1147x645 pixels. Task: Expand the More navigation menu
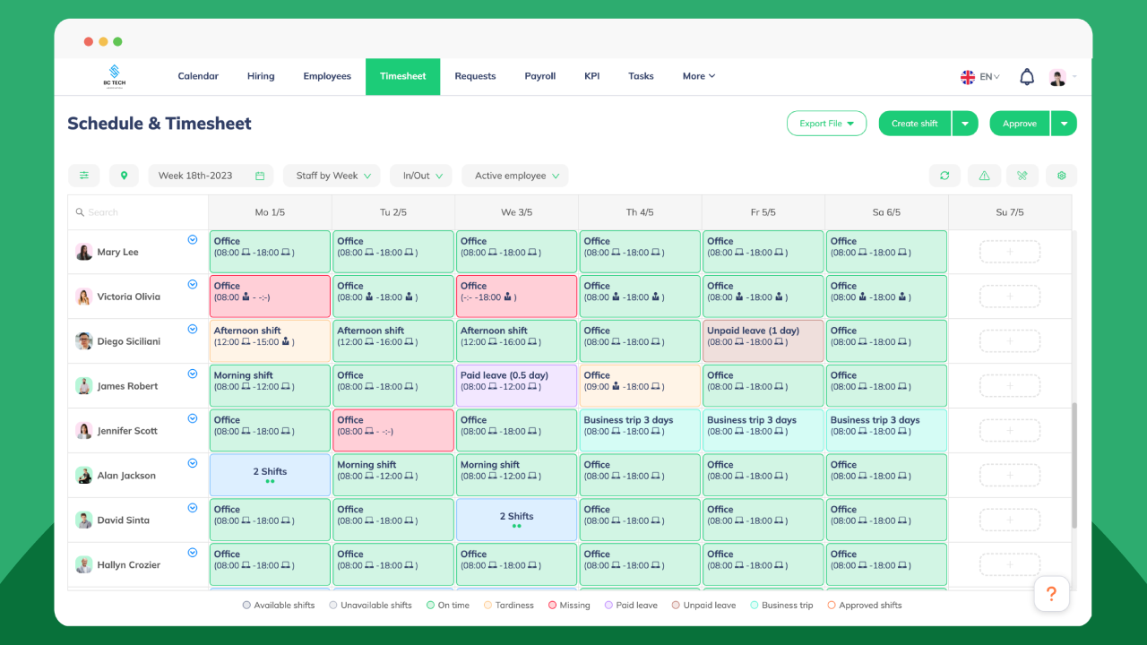click(x=698, y=76)
